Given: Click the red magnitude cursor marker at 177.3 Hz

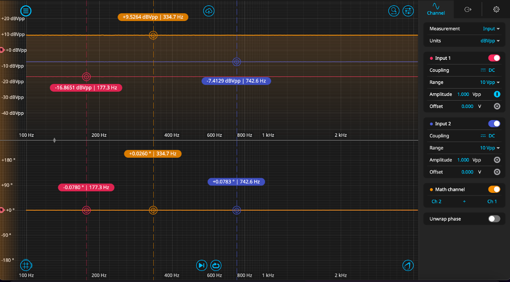Looking at the screenshot, I should click(86, 77).
